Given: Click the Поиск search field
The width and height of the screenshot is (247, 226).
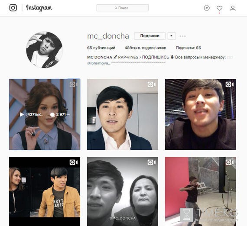Looking at the screenshot, I should coord(123,8).
